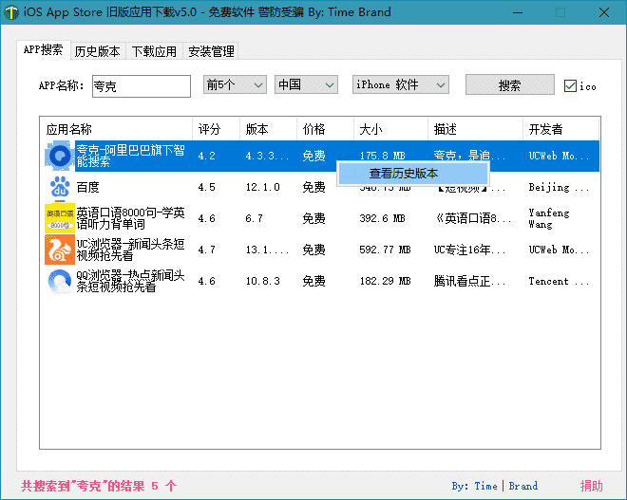Choose 查看历史版本 from context menu
This screenshot has width=627, height=500.
[412, 174]
